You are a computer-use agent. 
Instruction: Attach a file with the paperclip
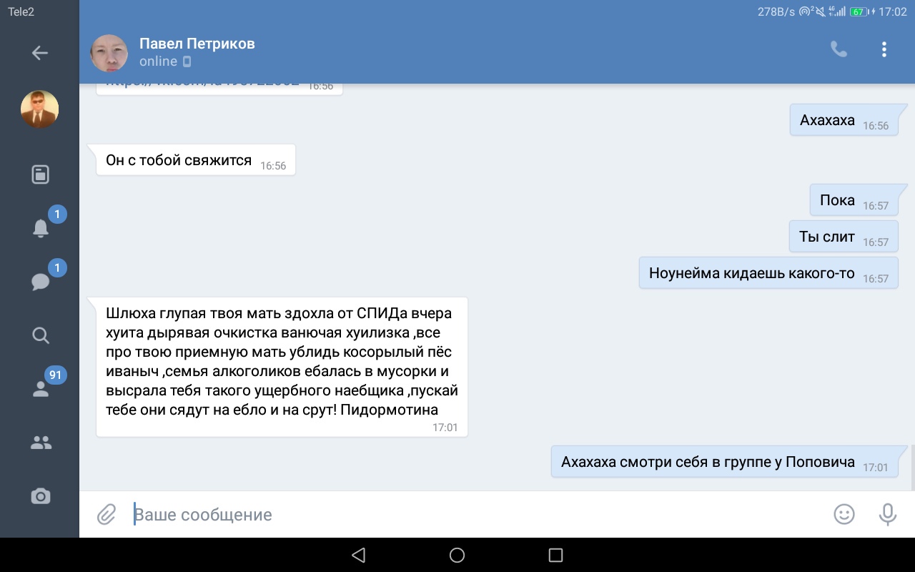107,514
